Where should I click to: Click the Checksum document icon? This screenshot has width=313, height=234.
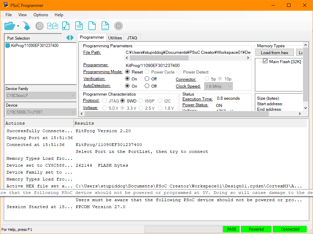coord(66,26)
